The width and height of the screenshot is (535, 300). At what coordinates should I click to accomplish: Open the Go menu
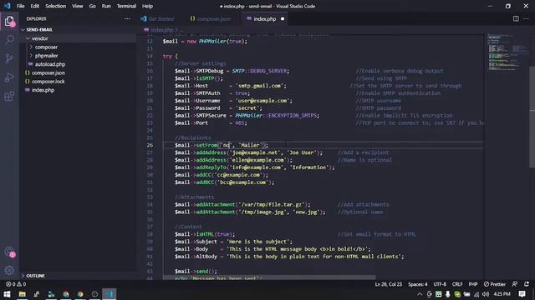click(92, 6)
